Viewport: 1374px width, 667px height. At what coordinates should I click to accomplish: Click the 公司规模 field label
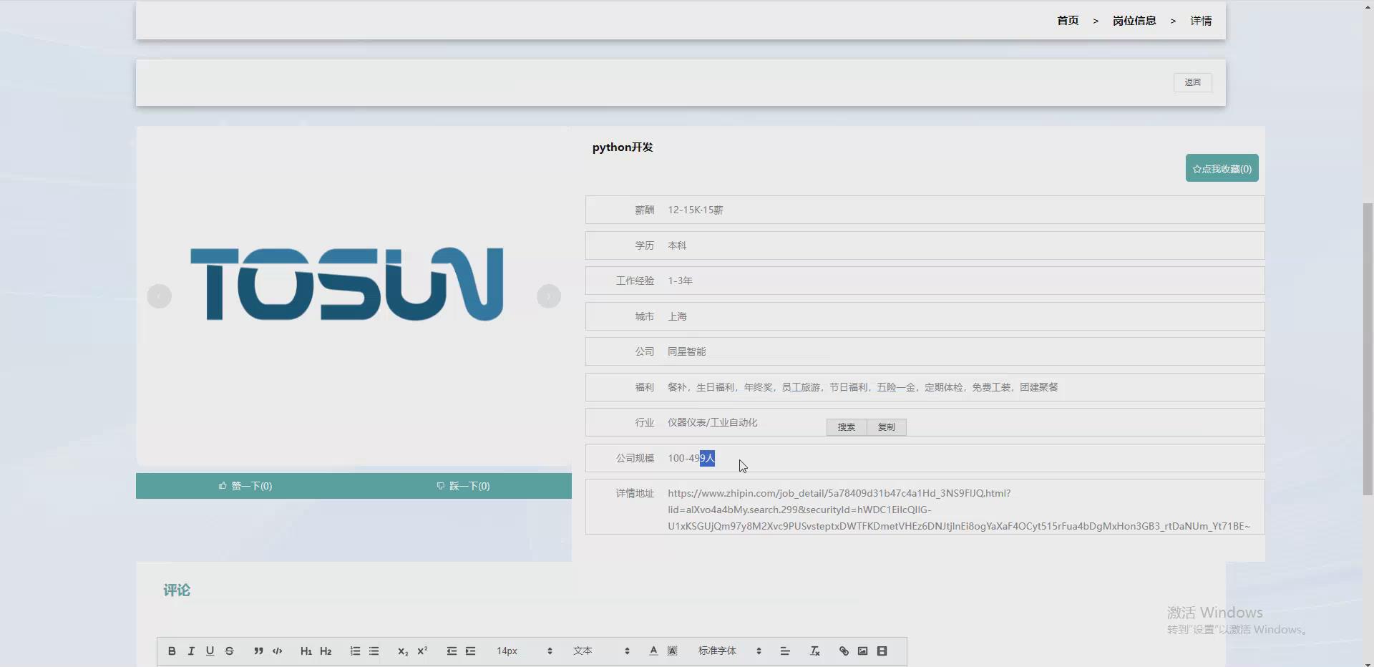click(x=635, y=458)
